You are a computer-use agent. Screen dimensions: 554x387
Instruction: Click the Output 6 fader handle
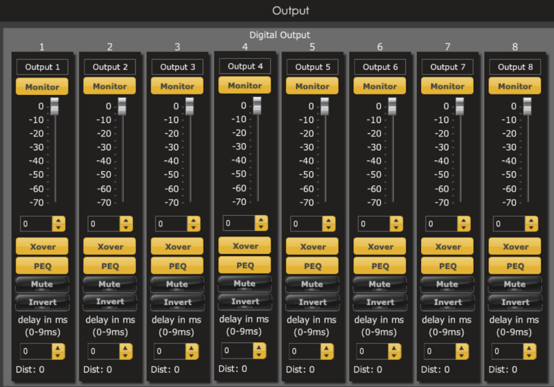coord(393,106)
